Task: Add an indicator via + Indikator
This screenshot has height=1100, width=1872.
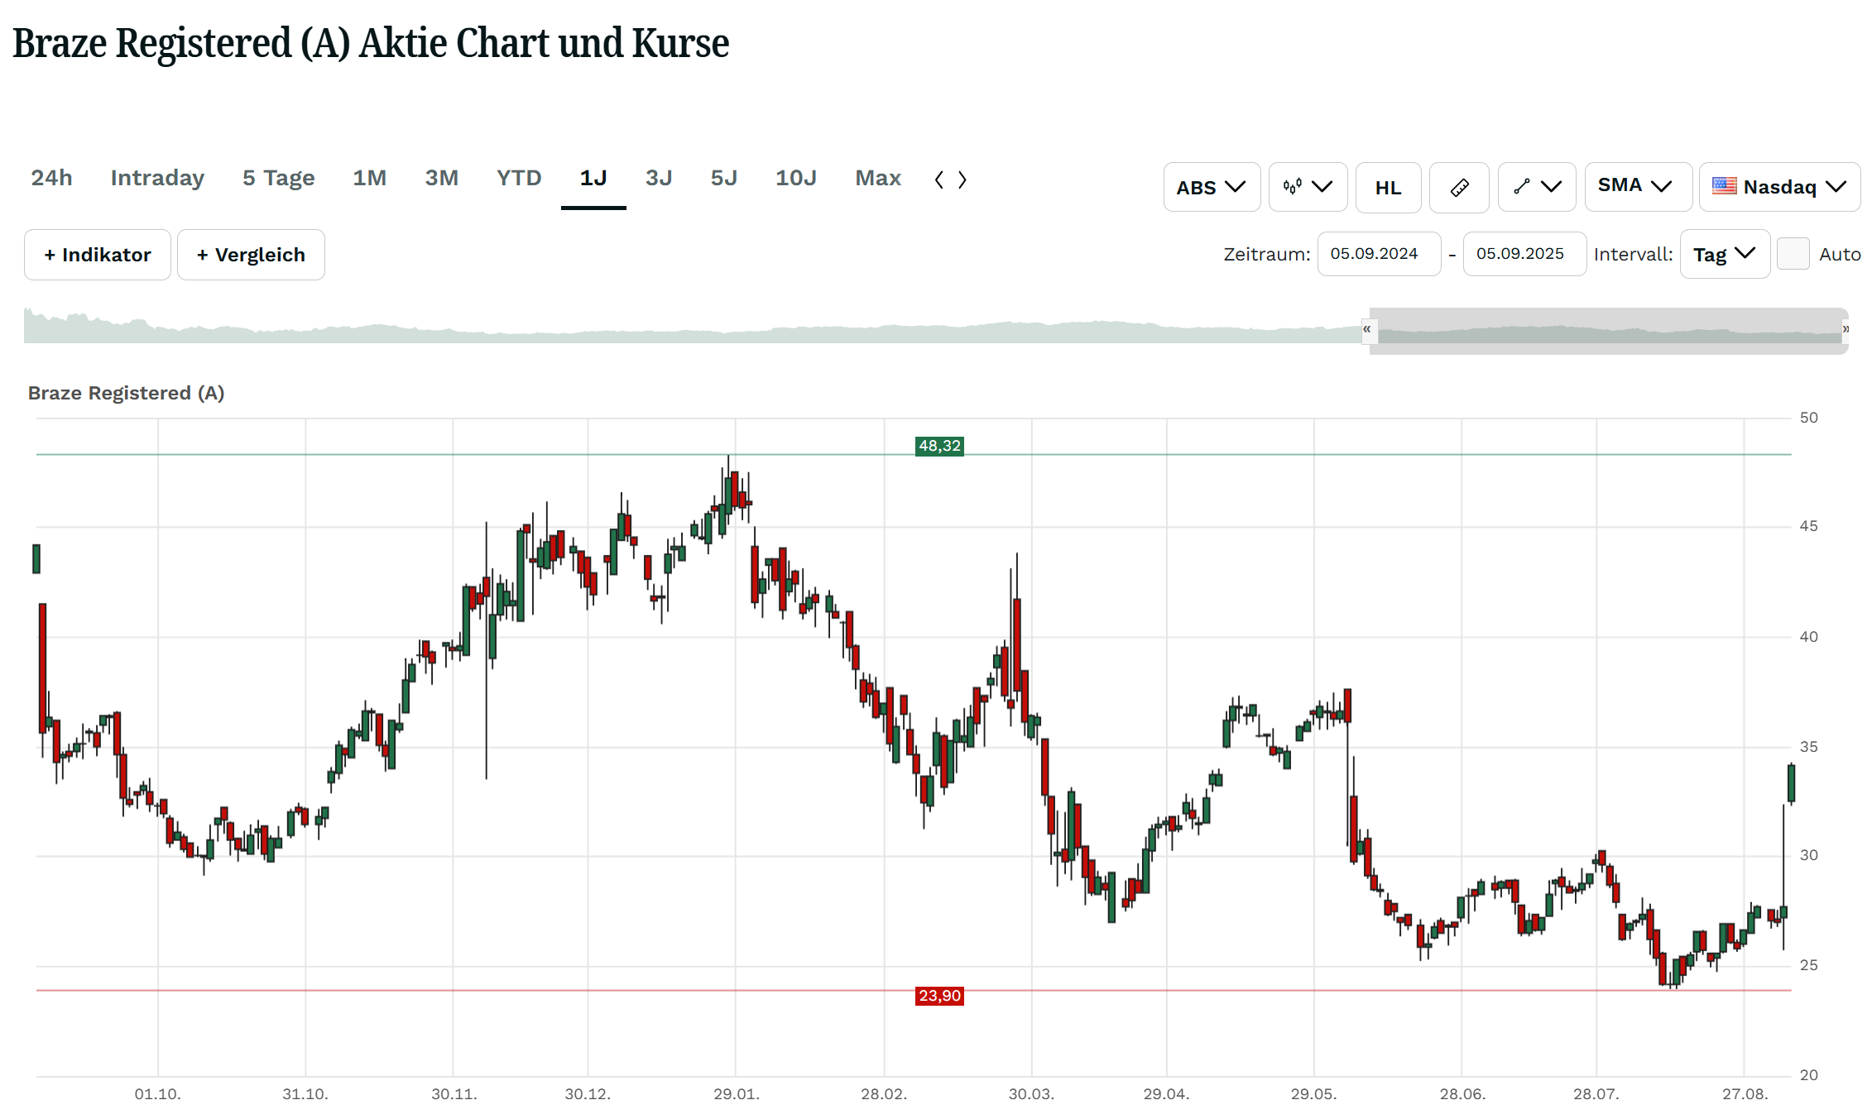Action: pyautogui.click(x=98, y=255)
